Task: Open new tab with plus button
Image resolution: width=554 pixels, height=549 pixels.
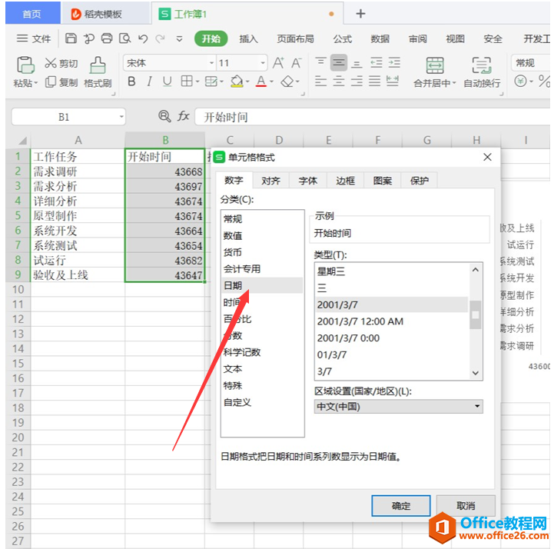Action: pyautogui.click(x=360, y=14)
